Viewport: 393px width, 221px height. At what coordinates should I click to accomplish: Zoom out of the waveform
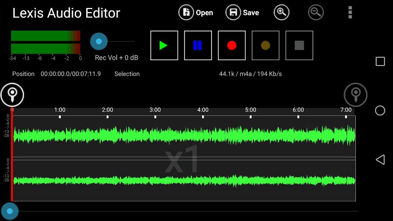point(316,12)
